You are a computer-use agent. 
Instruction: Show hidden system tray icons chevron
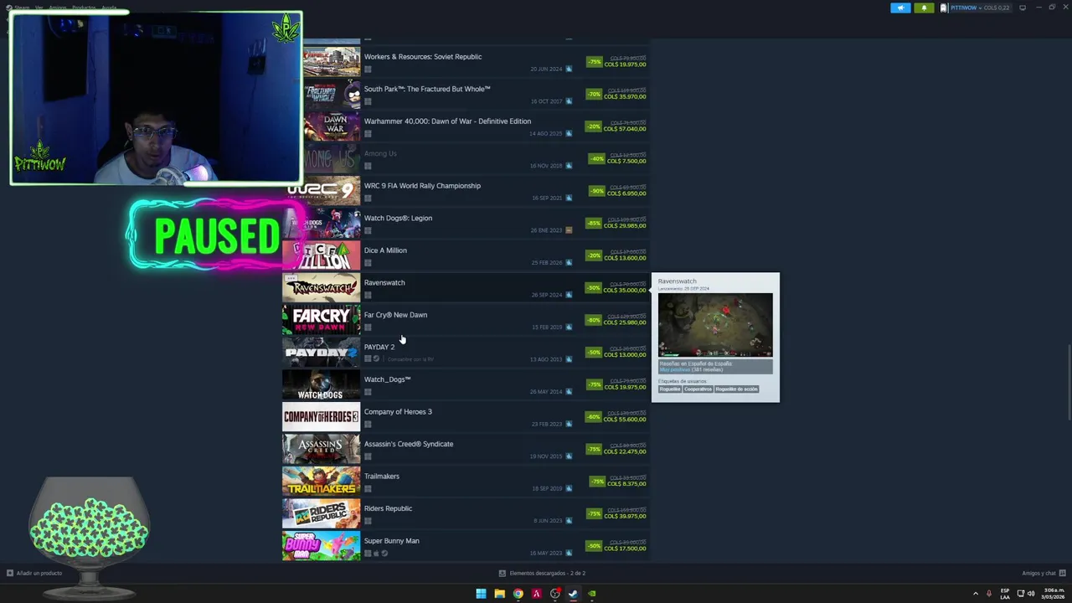[x=975, y=594]
